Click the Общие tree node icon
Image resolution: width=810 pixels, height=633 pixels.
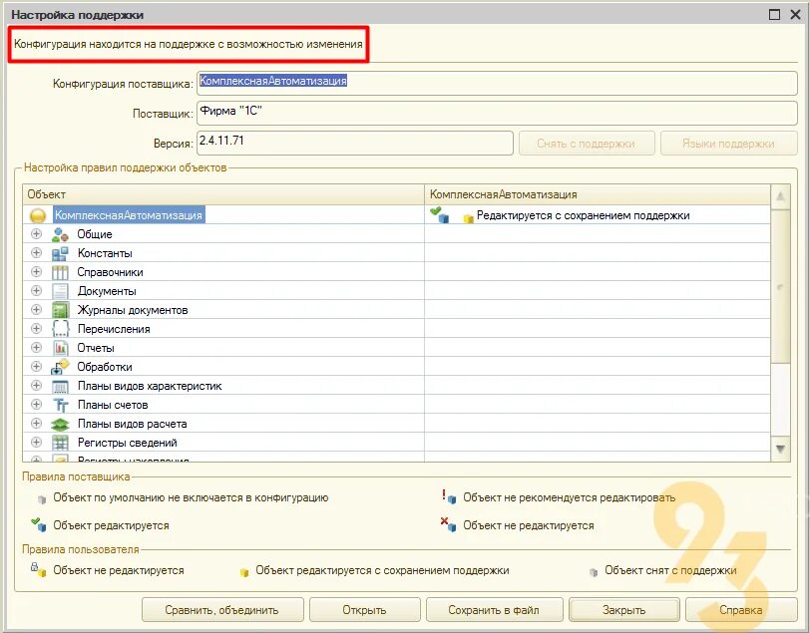(60, 234)
